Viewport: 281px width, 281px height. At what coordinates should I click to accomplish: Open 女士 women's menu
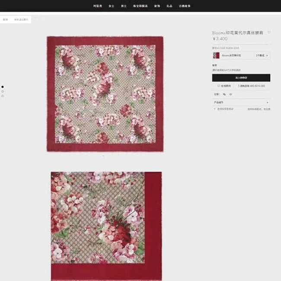tap(111, 6)
